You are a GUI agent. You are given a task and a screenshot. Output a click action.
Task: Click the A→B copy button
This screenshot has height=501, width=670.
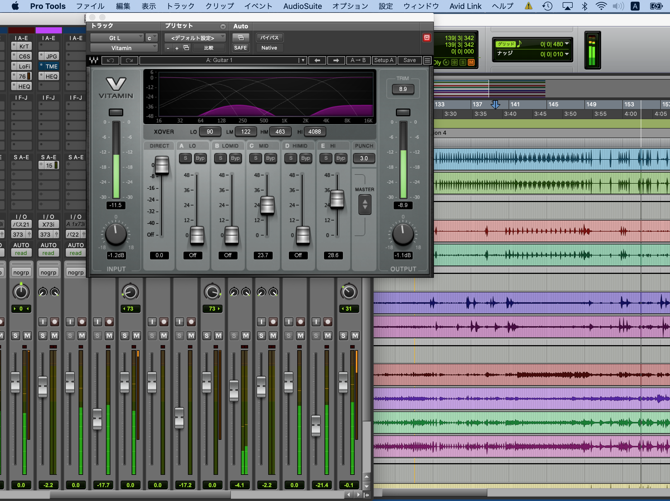point(358,60)
